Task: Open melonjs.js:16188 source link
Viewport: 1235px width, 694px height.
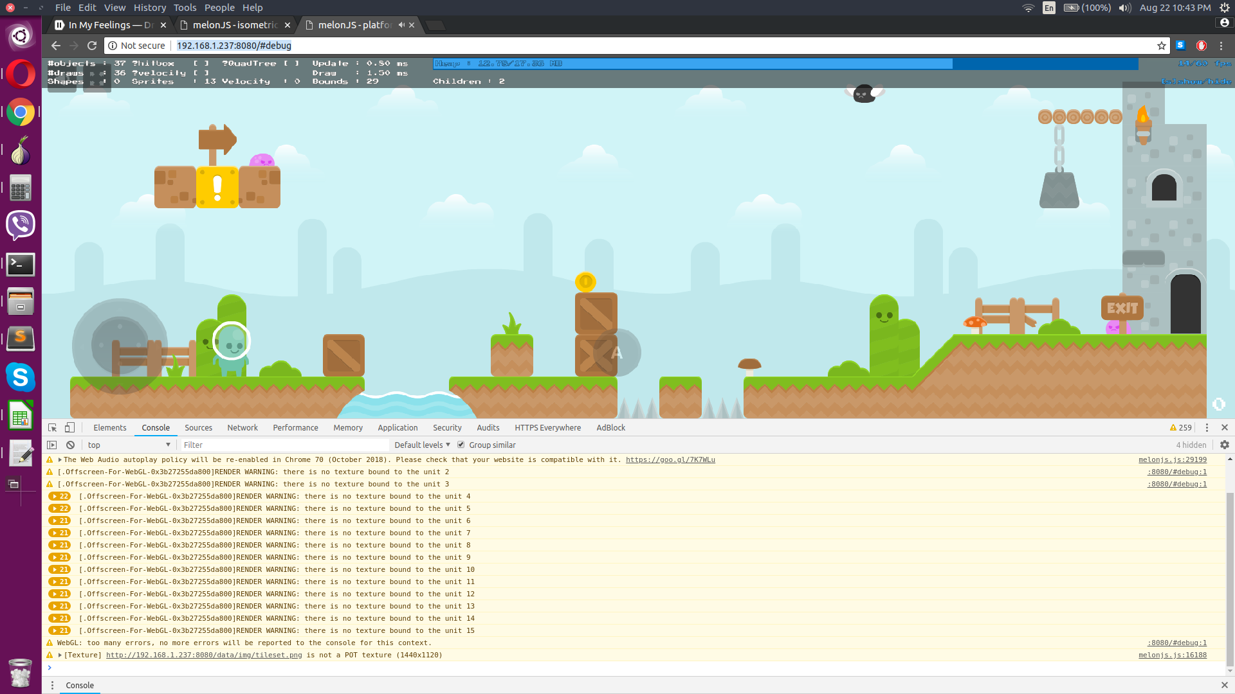Action: point(1173,655)
